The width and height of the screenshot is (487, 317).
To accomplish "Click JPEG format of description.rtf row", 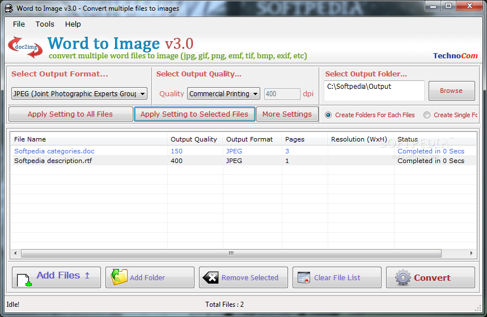I will coord(234,161).
